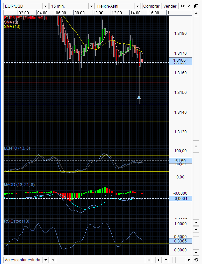Image resolution: width=202 pixels, height=264 pixels.
Task: Click the Vender button
Action: click(170, 6)
